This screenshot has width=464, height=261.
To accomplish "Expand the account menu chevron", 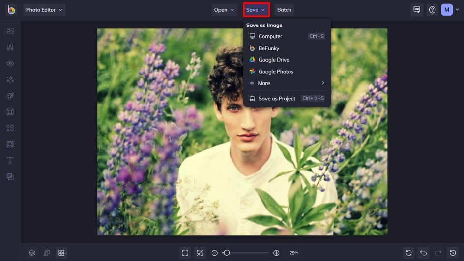I will tap(457, 10).
